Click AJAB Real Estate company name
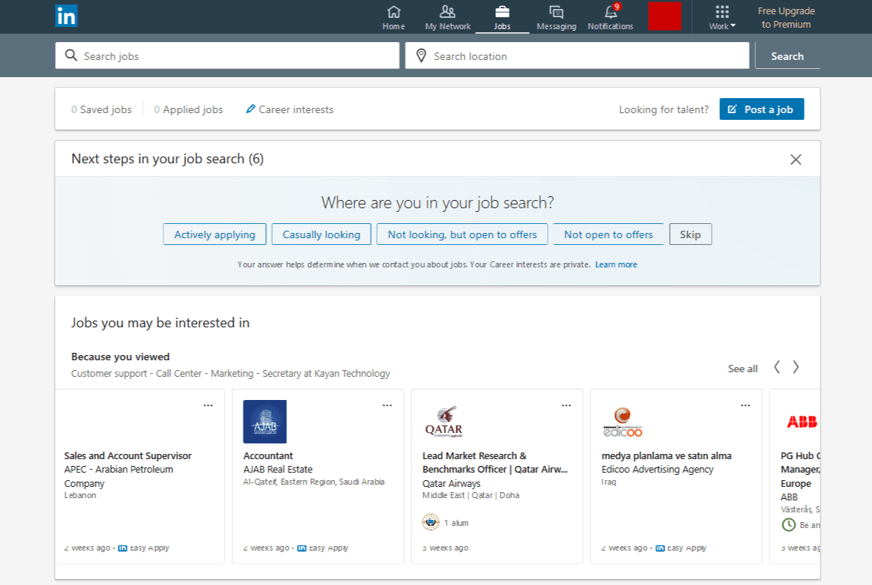The image size is (872, 585). [278, 470]
